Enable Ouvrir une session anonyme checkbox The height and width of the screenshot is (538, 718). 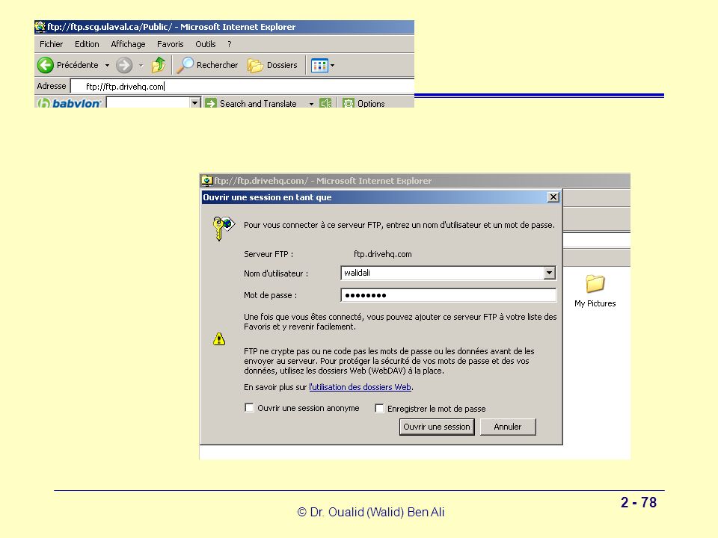click(249, 408)
